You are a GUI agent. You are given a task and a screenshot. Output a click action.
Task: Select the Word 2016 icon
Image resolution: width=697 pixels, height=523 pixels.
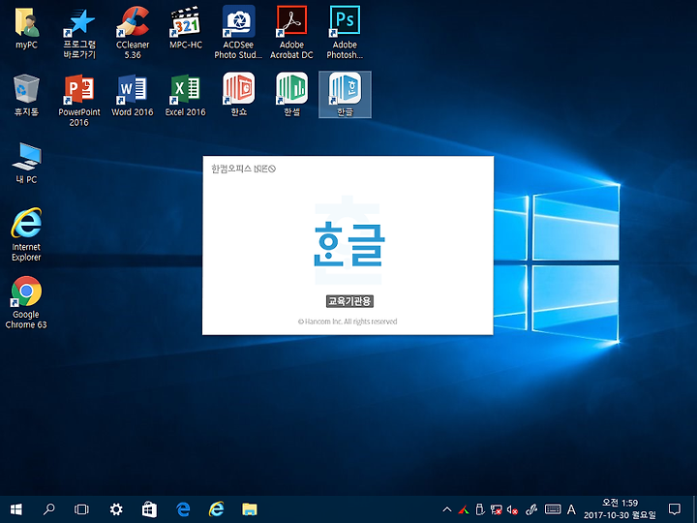click(x=133, y=95)
